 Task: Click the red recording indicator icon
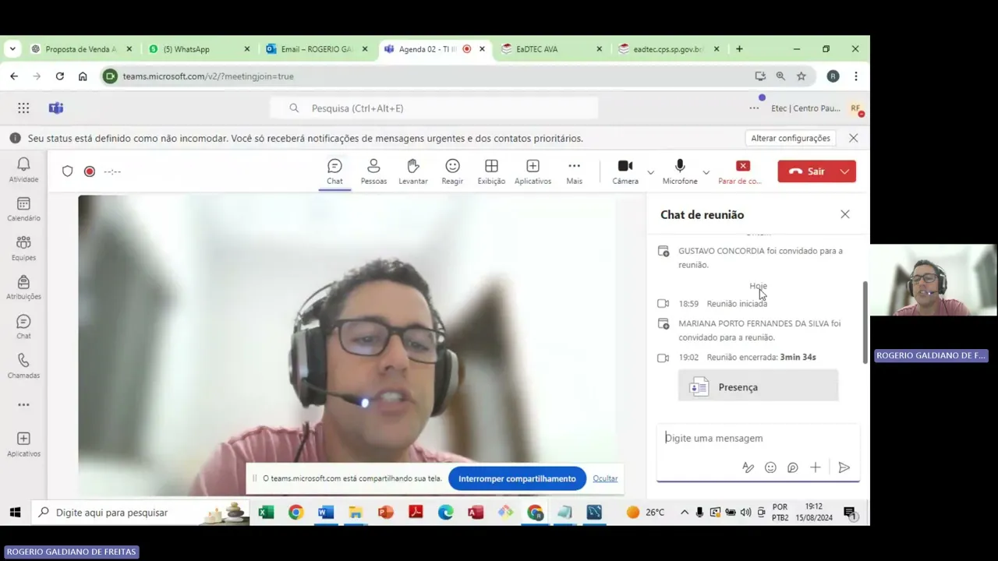pos(90,171)
